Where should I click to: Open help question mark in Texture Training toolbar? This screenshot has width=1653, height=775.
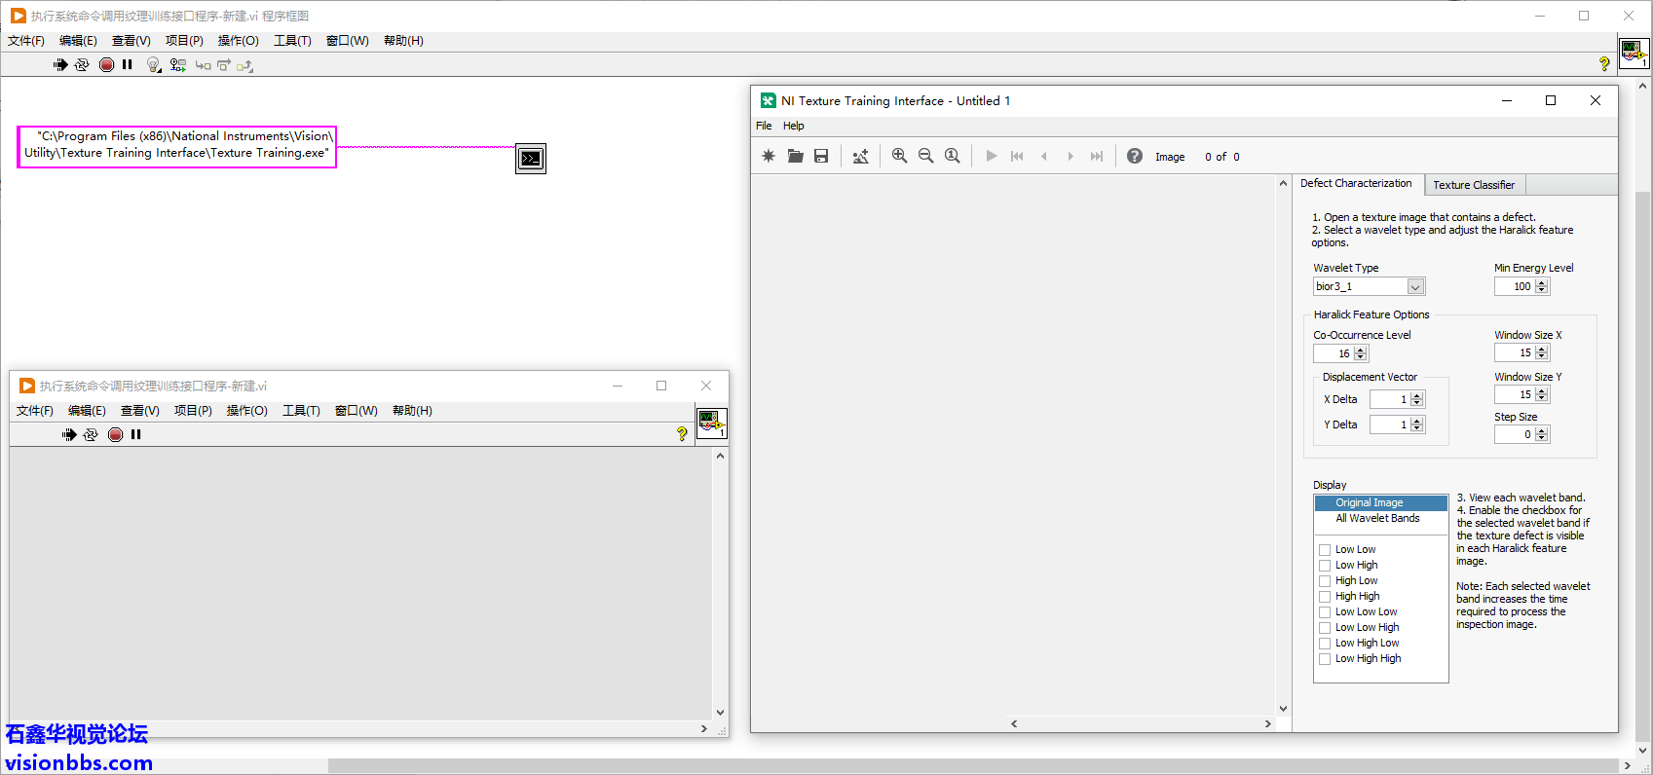[x=1135, y=156]
